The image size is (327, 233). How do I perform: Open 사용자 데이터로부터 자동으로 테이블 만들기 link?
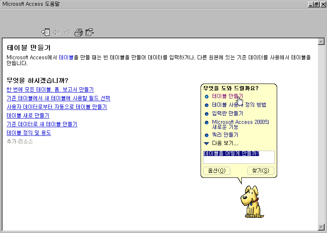point(57,107)
